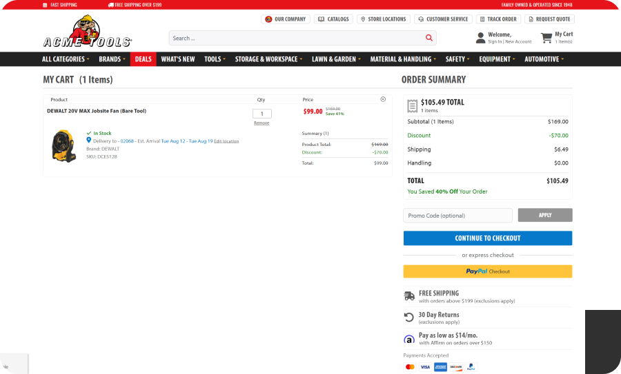Open the What's New section
621x374 pixels.
point(178,59)
